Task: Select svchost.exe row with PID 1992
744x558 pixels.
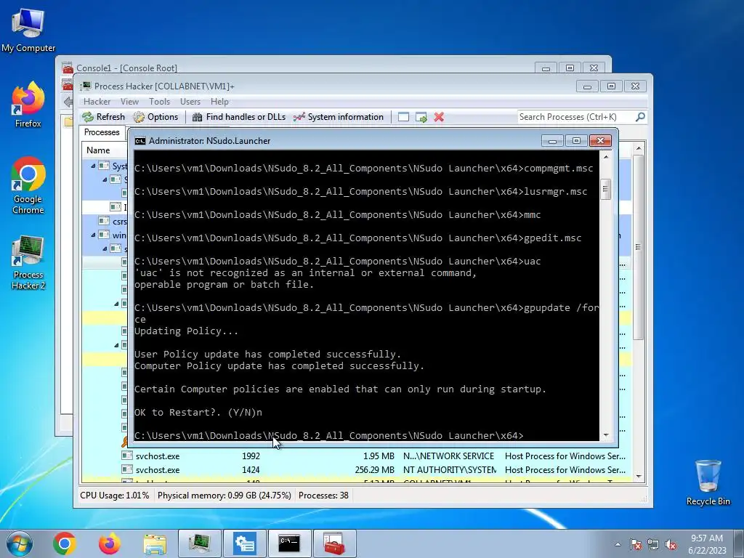Action: [357, 456]
